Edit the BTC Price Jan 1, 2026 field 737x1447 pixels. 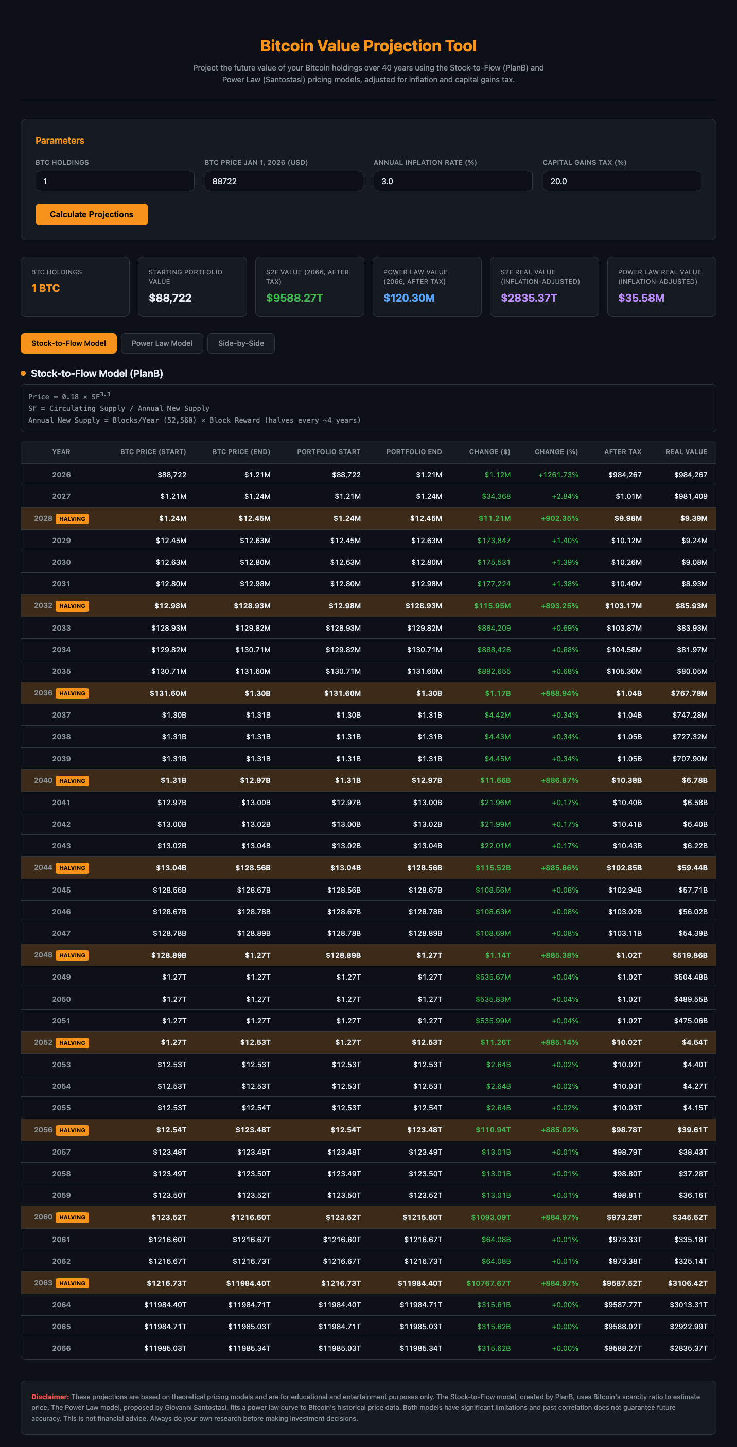click(284, 181)
